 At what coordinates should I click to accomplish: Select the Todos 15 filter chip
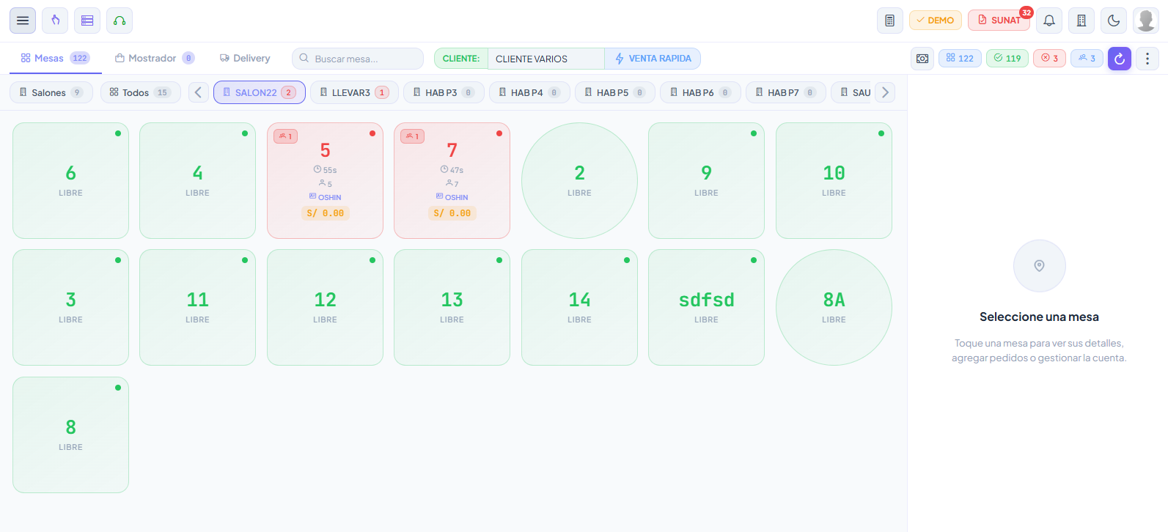[x=141, y=92]
